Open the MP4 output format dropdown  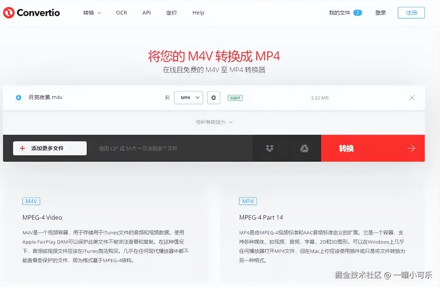(189, 98)
